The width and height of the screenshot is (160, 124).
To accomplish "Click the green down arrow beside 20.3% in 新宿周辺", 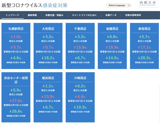I will point(139,58).
